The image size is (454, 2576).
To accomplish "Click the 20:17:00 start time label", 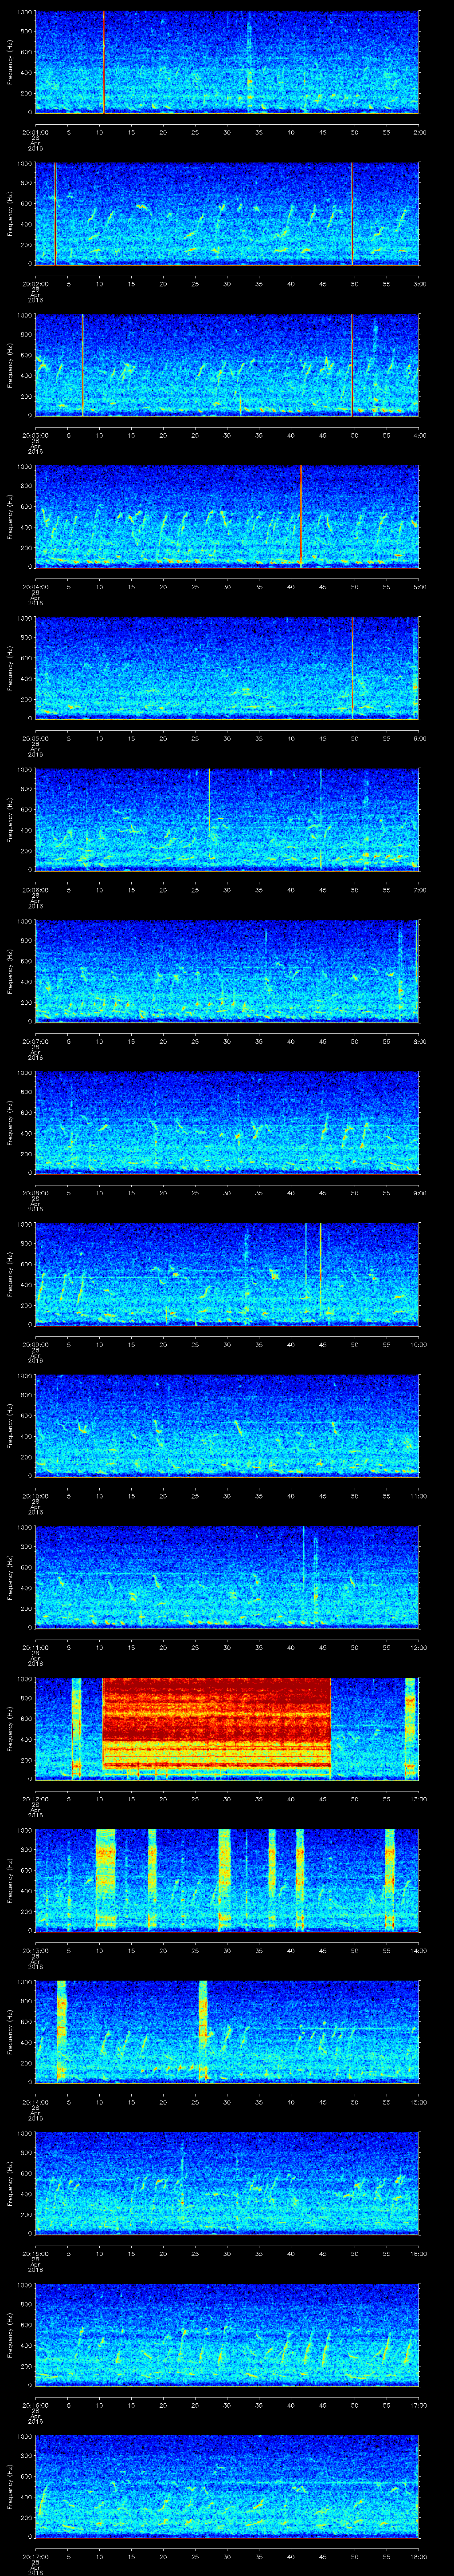I will click(x=35, y=2556).
